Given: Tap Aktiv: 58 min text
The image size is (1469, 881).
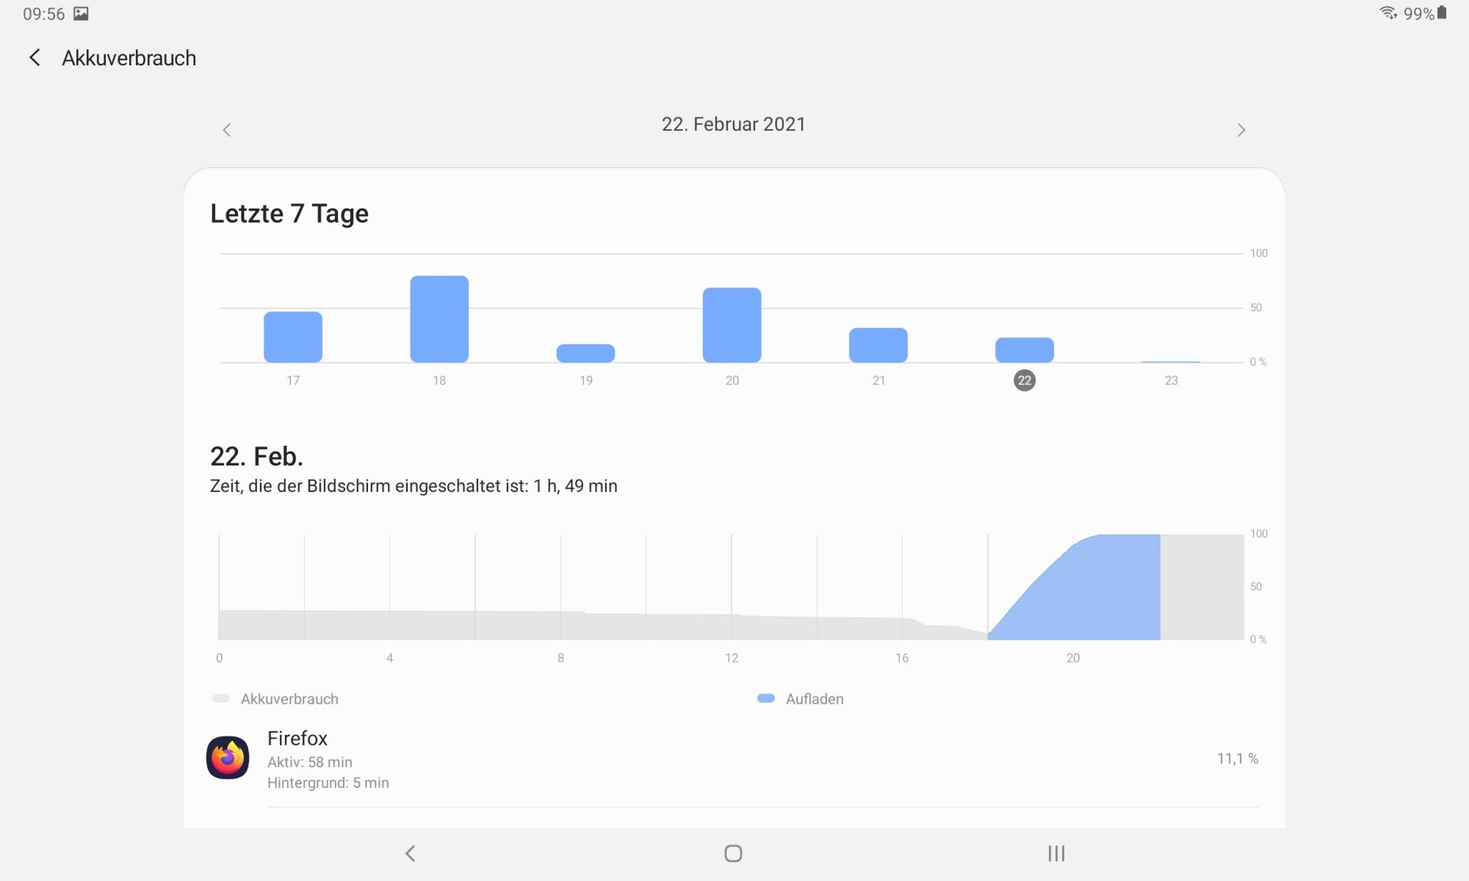Looking at the screenshot, I should [x=310, y=762].
